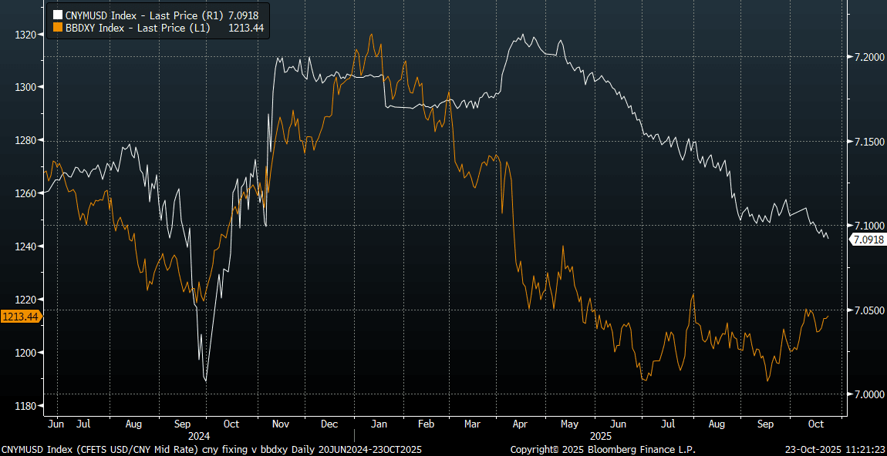
Task: Click the 7.0500 right axis label
Action: (x=868, y=310)
